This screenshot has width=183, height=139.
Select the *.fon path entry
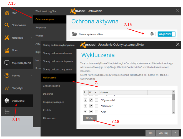click(104, 112)
